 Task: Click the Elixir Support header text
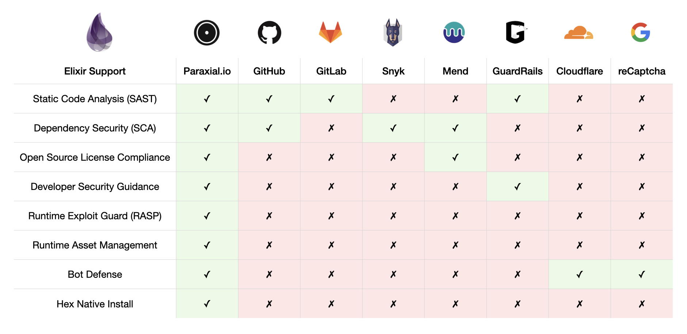[95, 71]
